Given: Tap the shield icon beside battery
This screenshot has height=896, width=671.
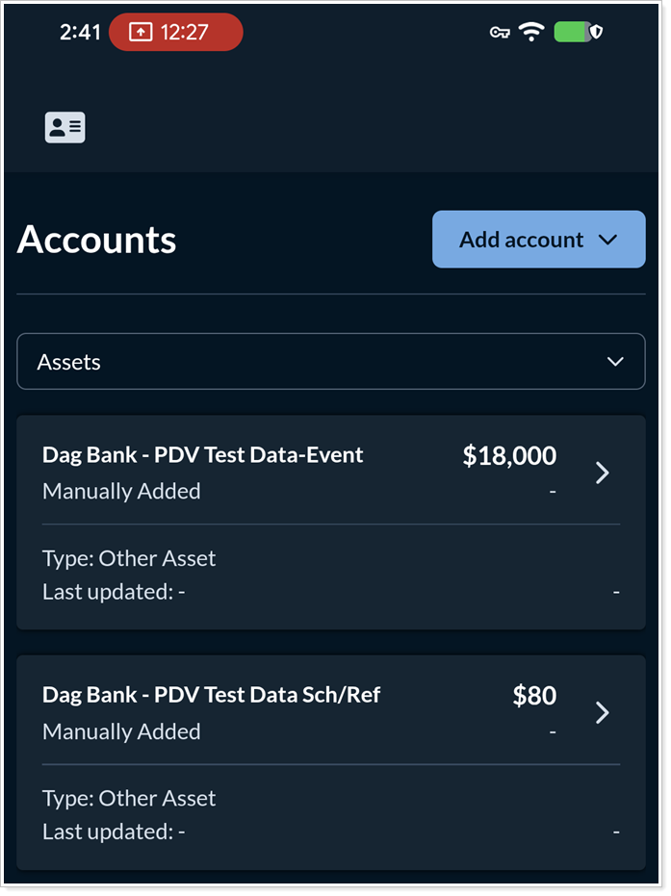Looking at the screenshot, I should 597,32.
